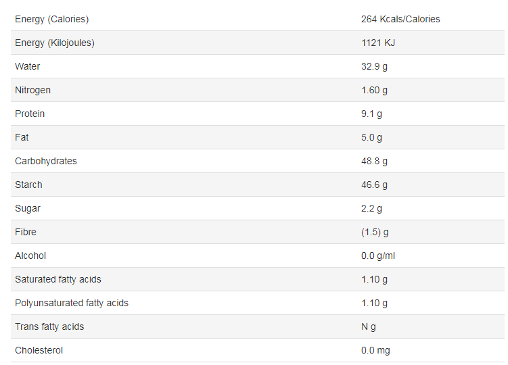This screenshot has height=365, width=508.
Task: Click the Polyunsaturated fatty acids label
Action: click(x=72, y=303)
